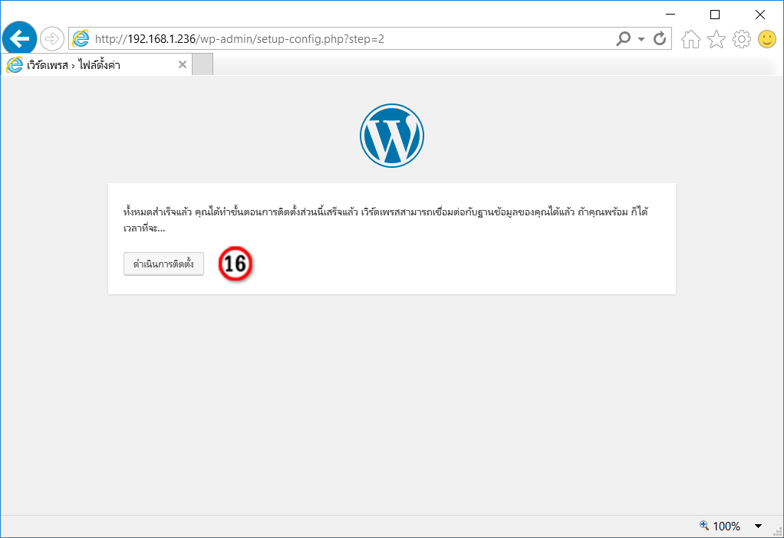Select the เวิร์ดเพรส › ไฟล์ตั้งค่า tab
The image size is (784, 538).
(97, 65)
